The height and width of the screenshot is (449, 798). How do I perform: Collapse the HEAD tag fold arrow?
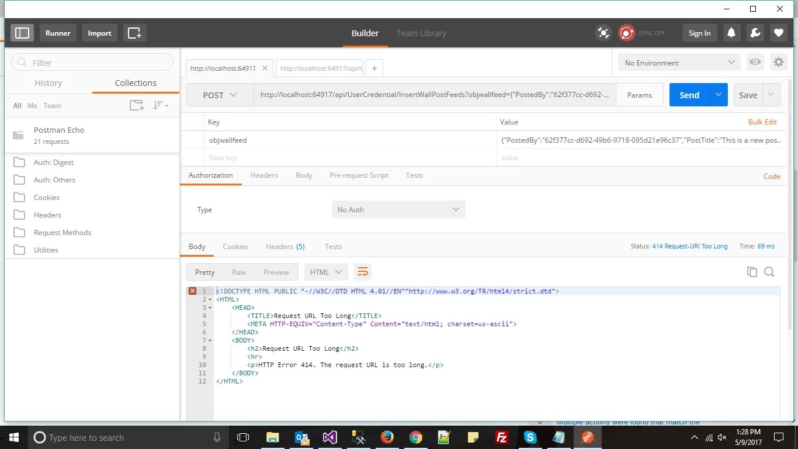[210, 308]
